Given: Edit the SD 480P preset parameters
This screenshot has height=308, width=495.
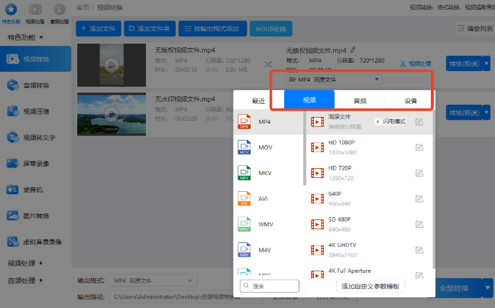Looking at the screenshot, I should coord(419,224).
